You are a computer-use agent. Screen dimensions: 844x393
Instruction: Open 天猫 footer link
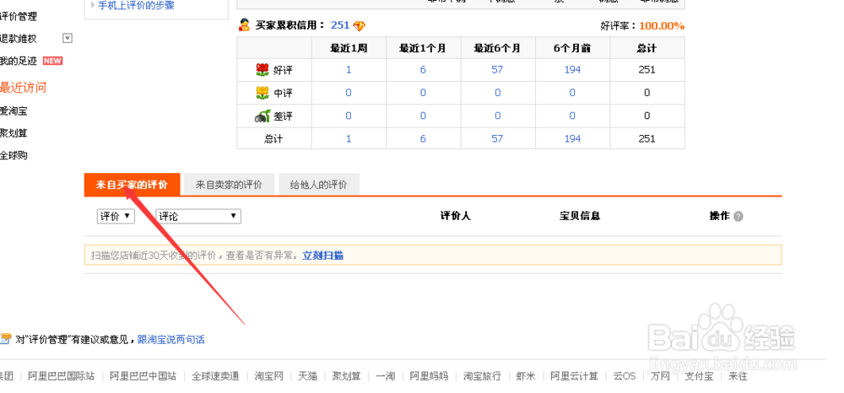[x=308, y=376]
